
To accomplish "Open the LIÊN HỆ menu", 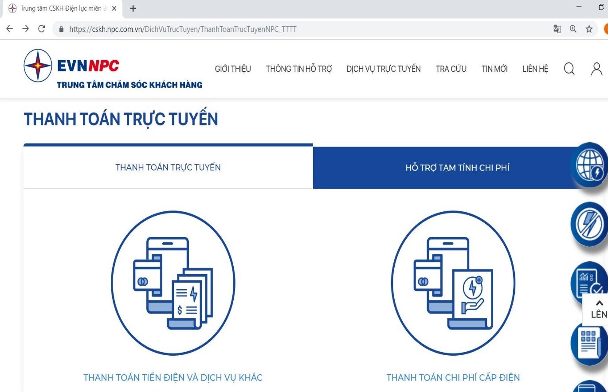I will 535,69.
